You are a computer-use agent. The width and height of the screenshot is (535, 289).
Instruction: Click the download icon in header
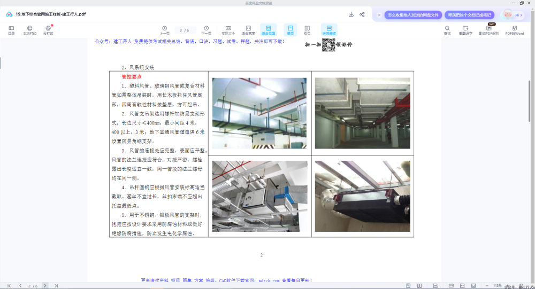point(351,14)
